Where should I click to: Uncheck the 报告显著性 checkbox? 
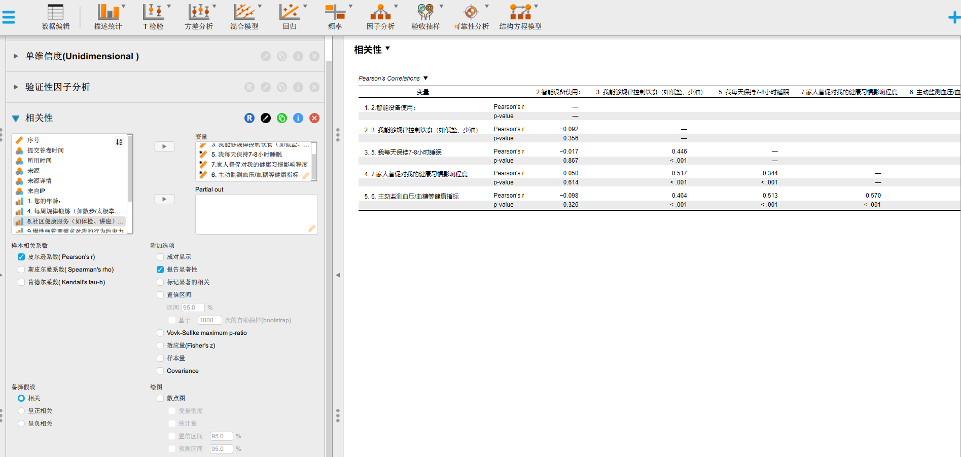pos(160,270)
